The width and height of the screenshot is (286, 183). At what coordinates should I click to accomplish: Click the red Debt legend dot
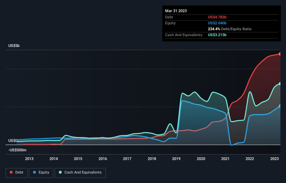click(11, 172)
